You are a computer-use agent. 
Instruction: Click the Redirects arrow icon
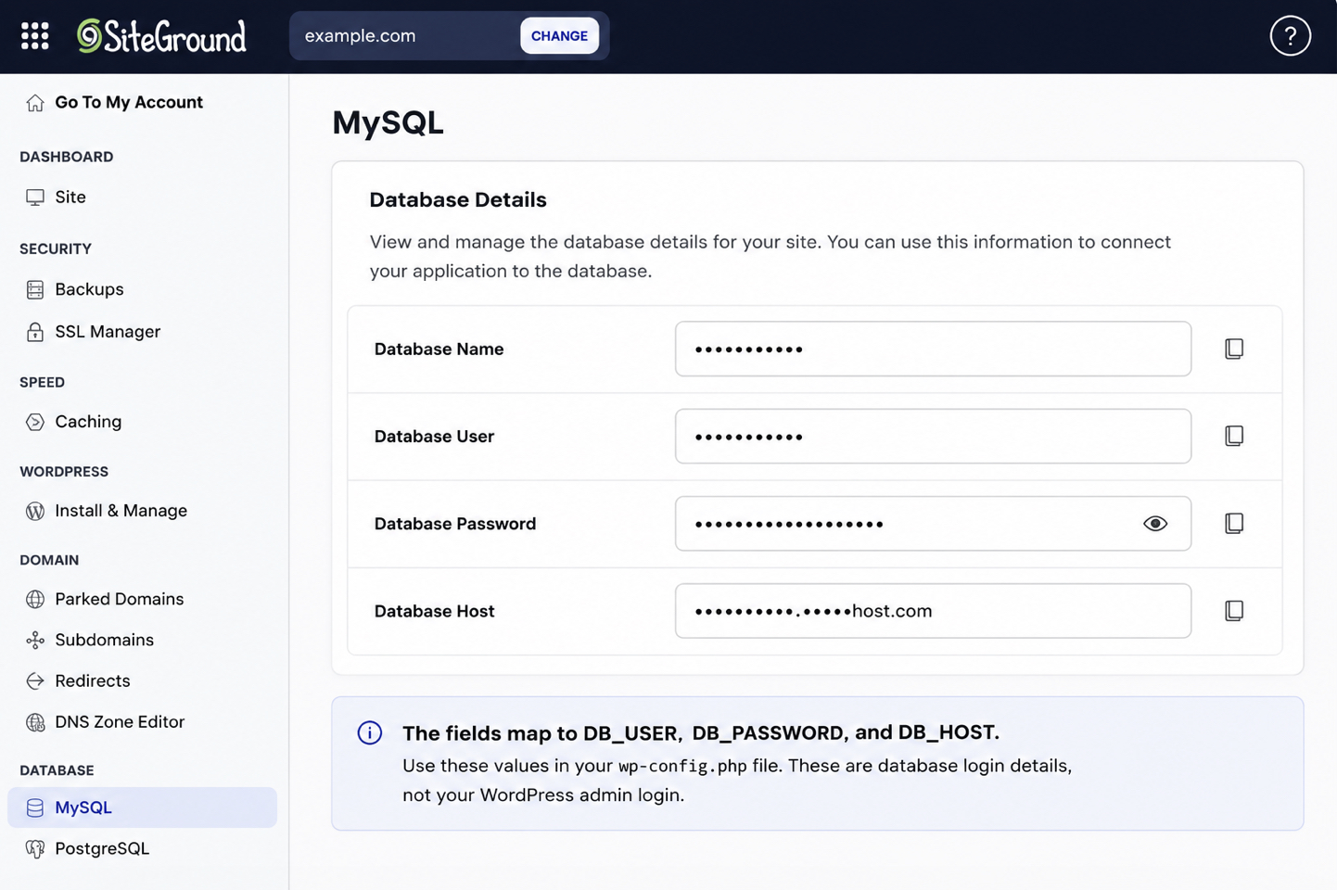point(35,680)
